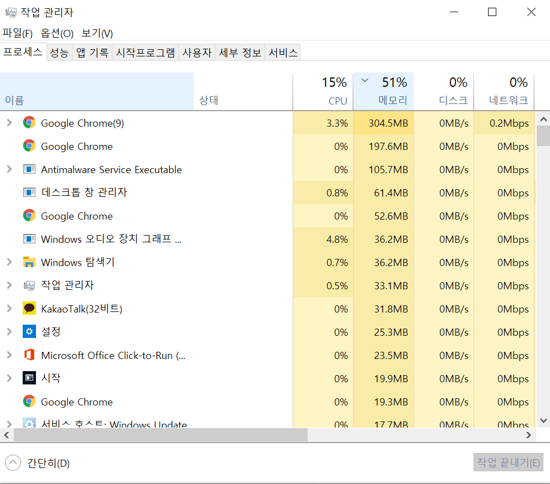
Task: Expand the 설정 process group
Action: (9, 331)
